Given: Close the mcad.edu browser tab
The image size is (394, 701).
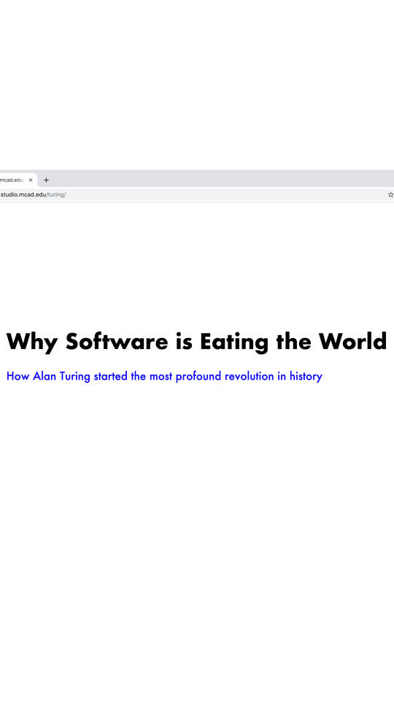Looking at the screenshot, I should (31, 180).
